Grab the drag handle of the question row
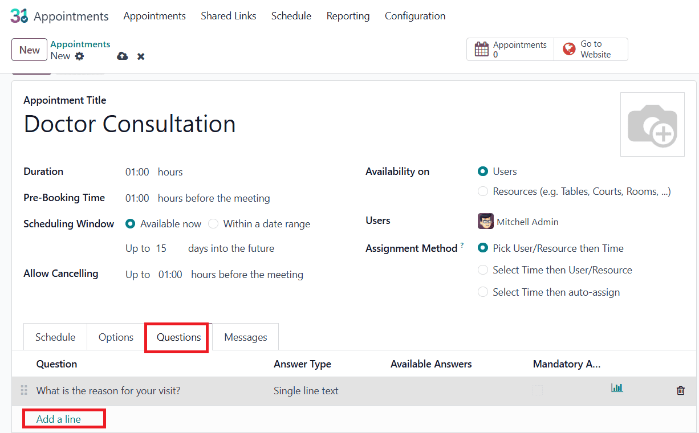Screen dimensions: 699x433 click(x=24, y=391)
